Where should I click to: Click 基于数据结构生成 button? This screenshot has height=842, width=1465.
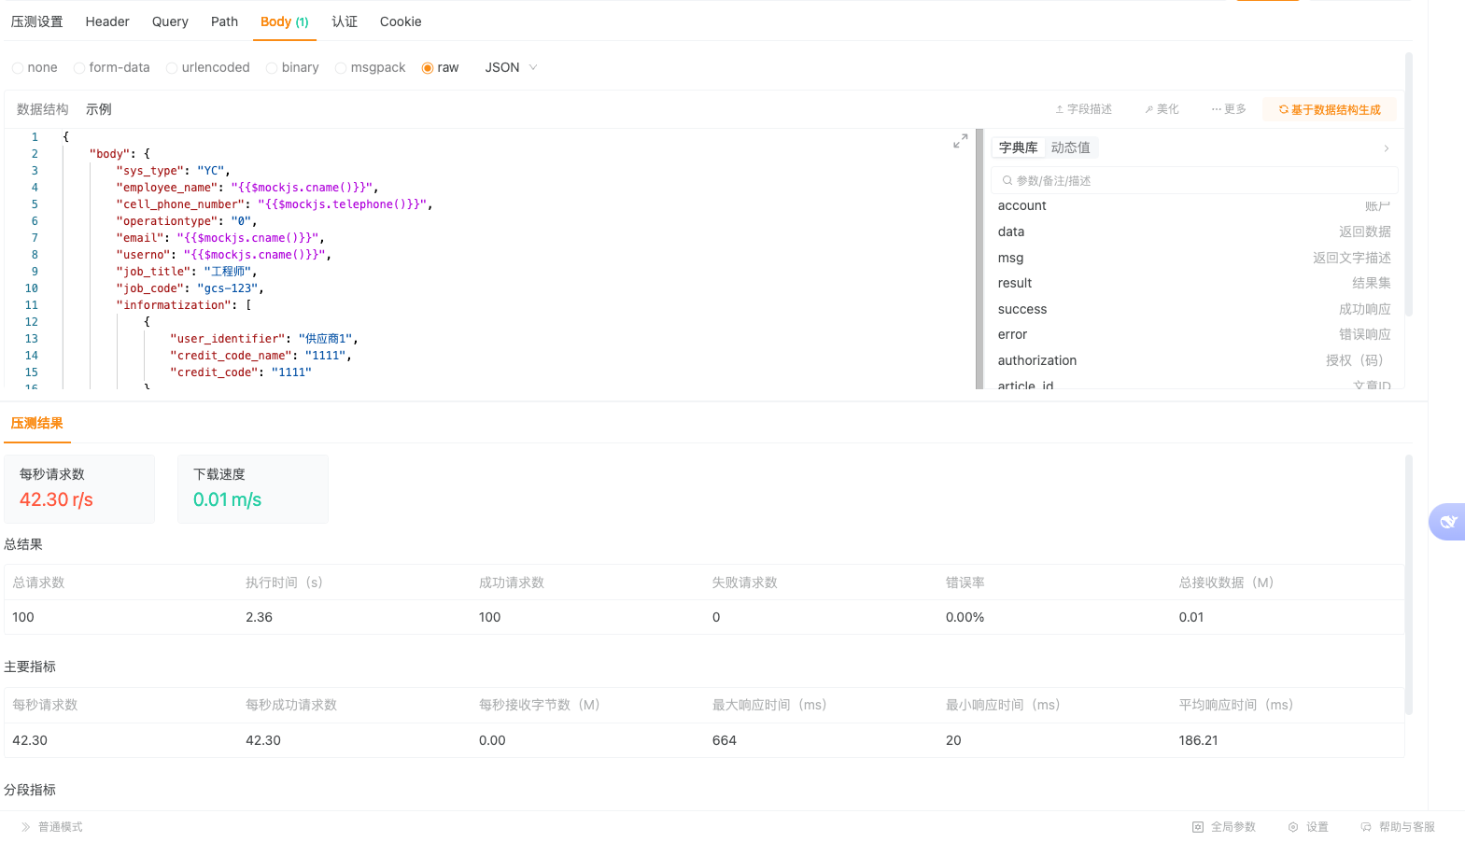1330,109
